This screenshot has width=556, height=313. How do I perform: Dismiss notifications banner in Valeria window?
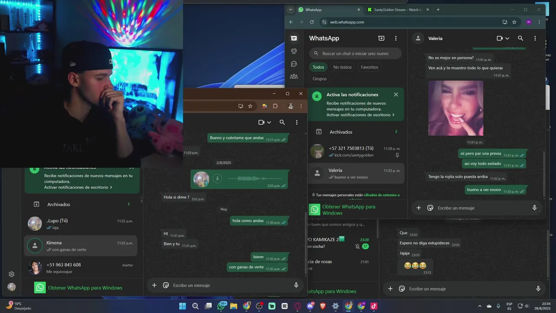396,94
